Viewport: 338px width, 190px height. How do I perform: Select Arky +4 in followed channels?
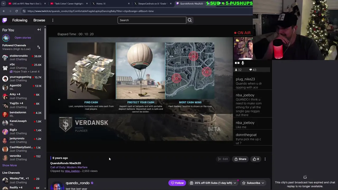pyautogui.click(x=23, y=96)
